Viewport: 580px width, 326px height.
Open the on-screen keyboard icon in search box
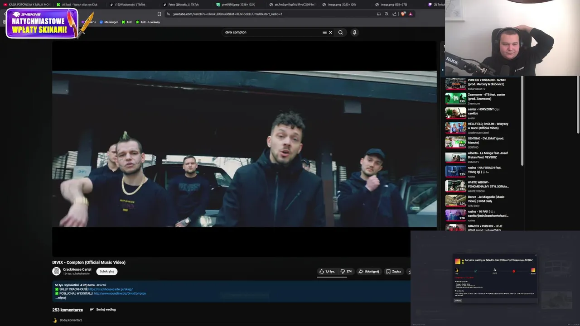coord(324,32)
